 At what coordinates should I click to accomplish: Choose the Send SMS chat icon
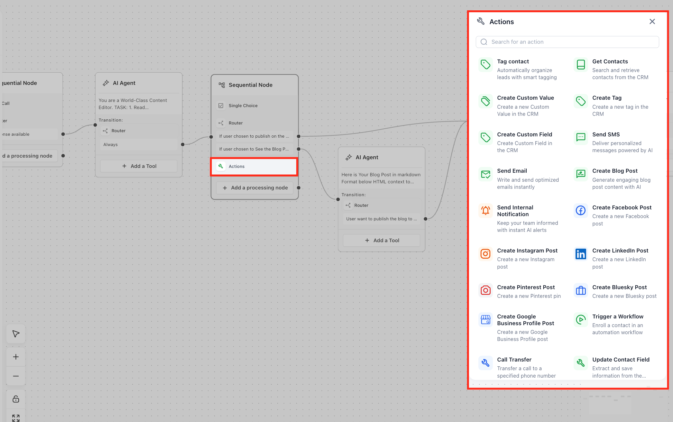[x=581, y=138]
